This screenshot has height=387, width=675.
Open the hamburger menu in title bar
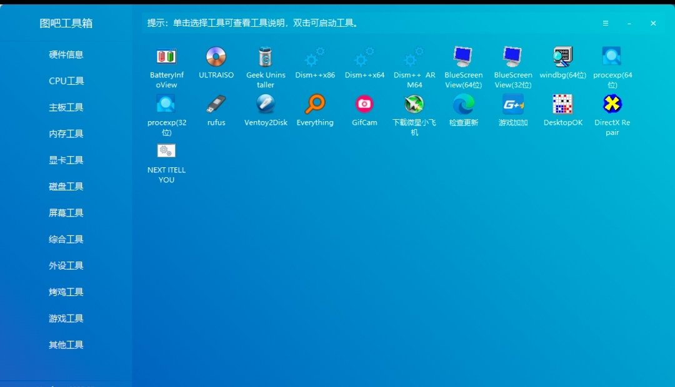(605, 23)
